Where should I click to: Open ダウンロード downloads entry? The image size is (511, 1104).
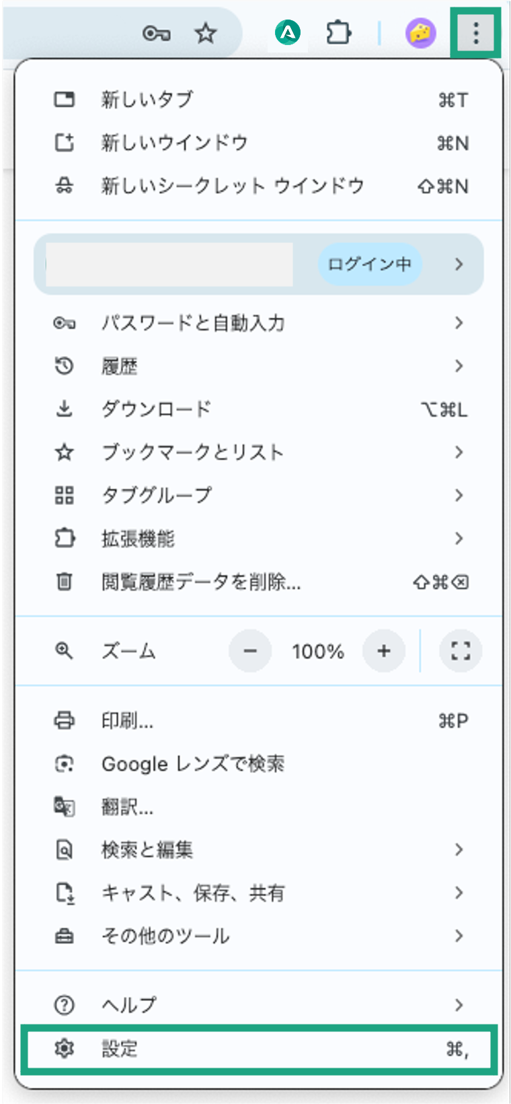point(259,409)
